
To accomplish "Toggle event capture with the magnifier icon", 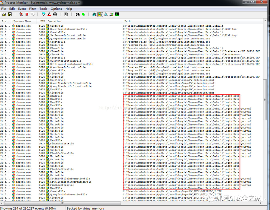I will coord(21,14).
